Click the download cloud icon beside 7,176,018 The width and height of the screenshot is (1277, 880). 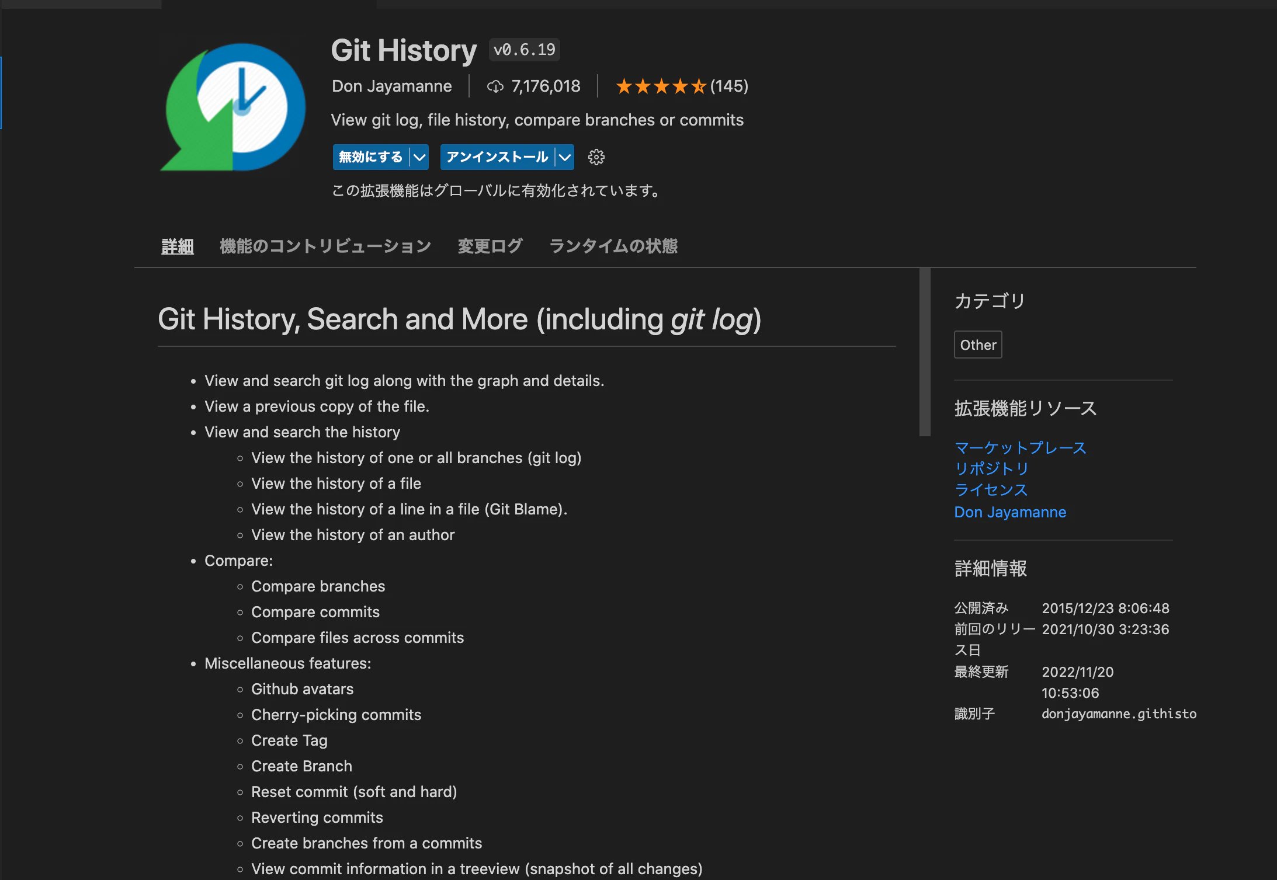tap(495, 86)
